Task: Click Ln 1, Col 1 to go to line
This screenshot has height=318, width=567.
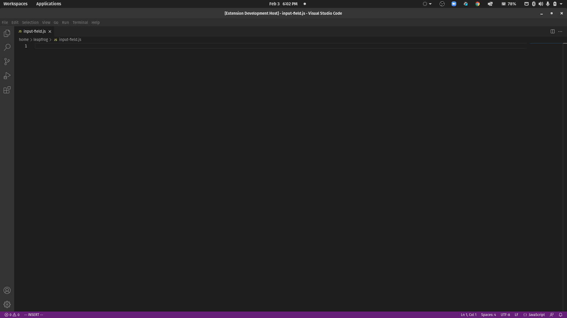Action: 468,315
